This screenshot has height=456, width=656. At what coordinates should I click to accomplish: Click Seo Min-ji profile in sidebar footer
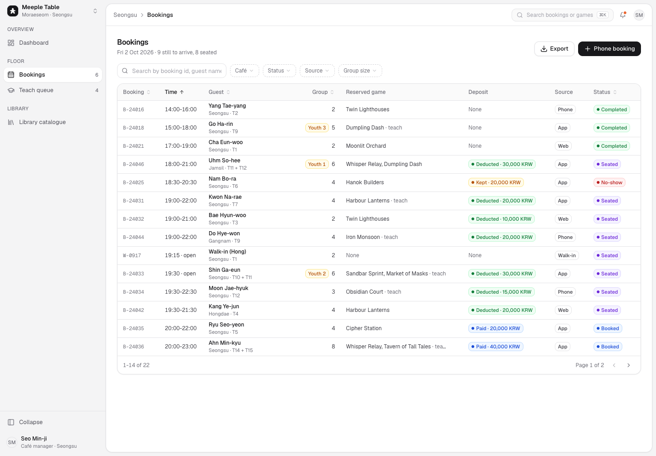coord(53,442)
